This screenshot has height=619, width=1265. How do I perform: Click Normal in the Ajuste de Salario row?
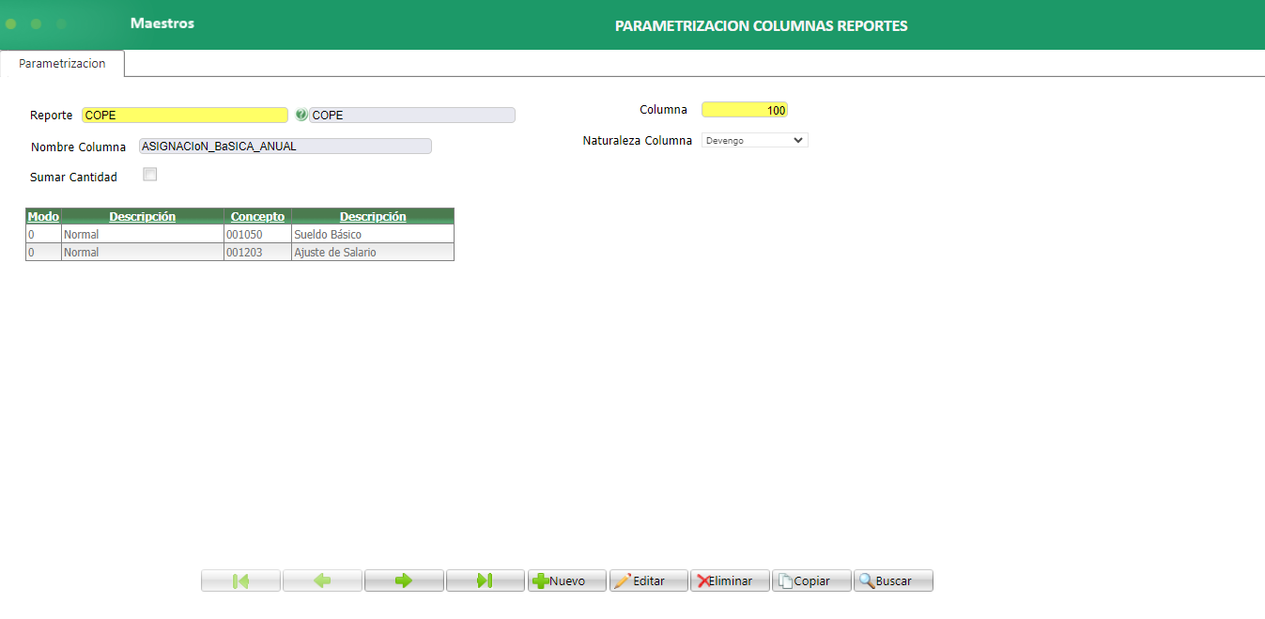click(x=143, y=252)
